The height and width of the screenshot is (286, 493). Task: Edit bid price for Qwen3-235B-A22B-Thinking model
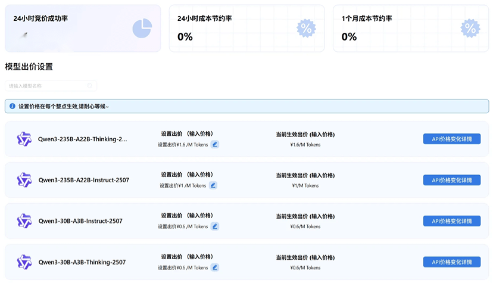pyautogui.click(x=215, y=144)
